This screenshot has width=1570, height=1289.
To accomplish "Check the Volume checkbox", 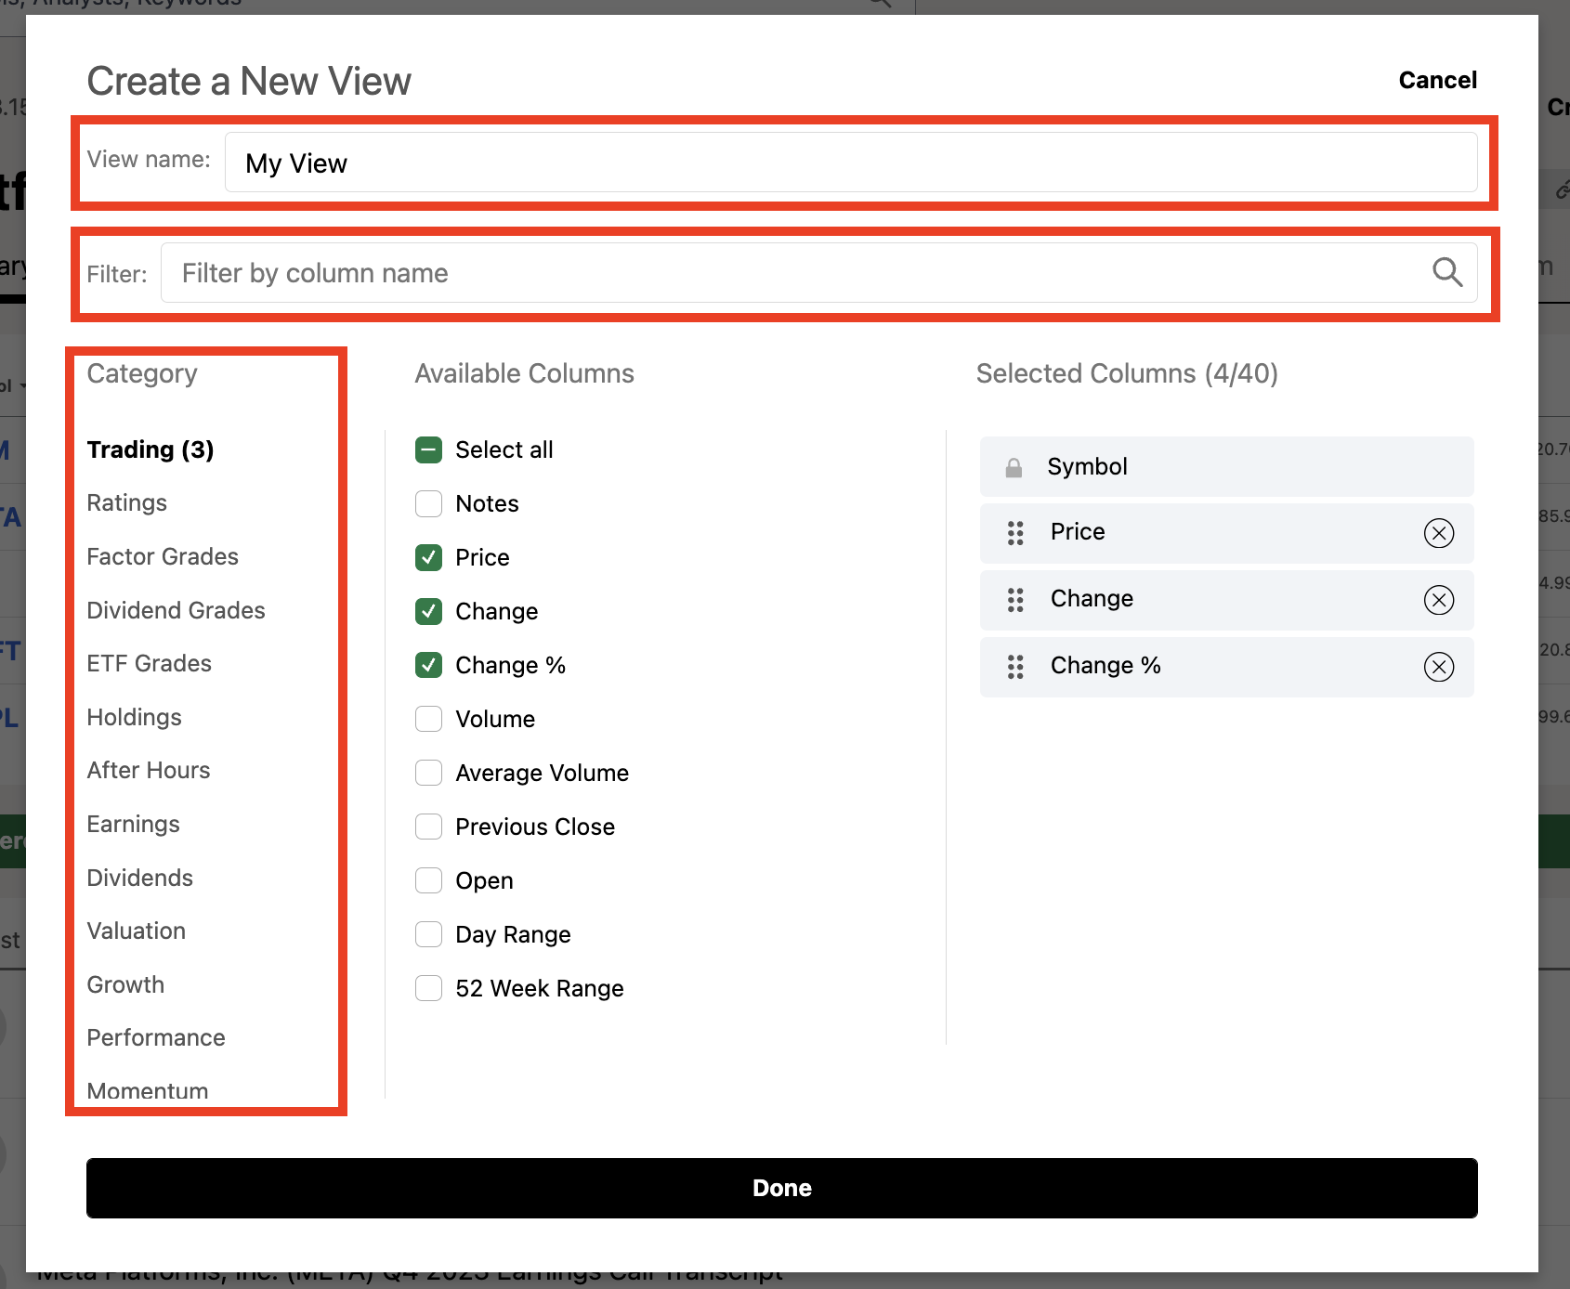I will pos(428,719).
